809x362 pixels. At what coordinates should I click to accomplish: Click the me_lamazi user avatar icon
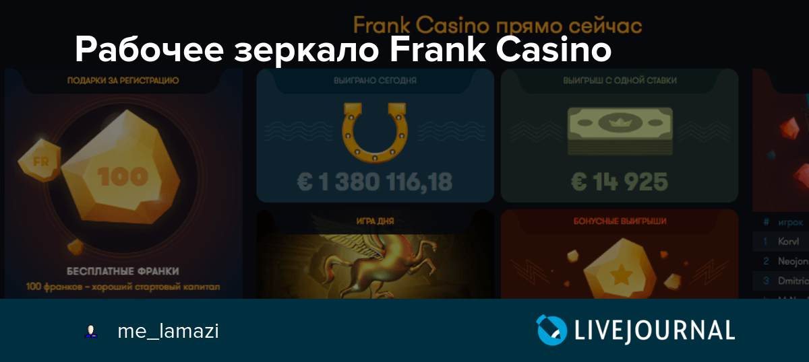(90, 331)
